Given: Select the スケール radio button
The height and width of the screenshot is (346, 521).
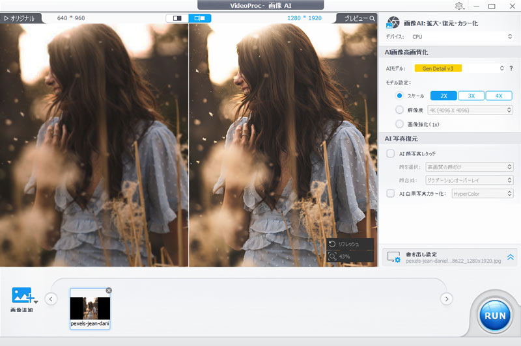Looking at the screenshot, I should pos(399,96).
